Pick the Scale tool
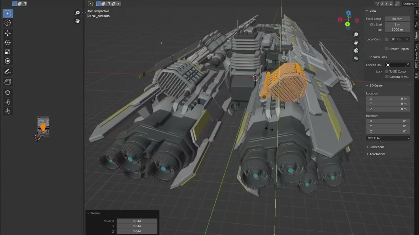 click(x=8, y=52)
